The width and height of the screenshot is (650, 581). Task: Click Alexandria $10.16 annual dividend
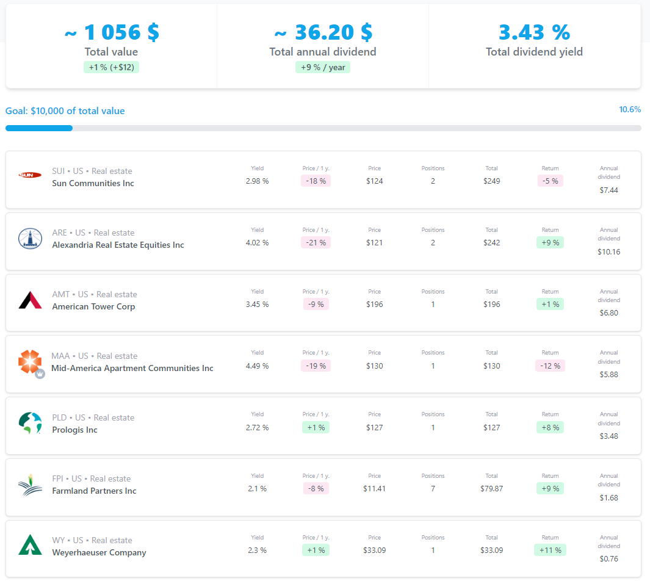pos(609,252)
